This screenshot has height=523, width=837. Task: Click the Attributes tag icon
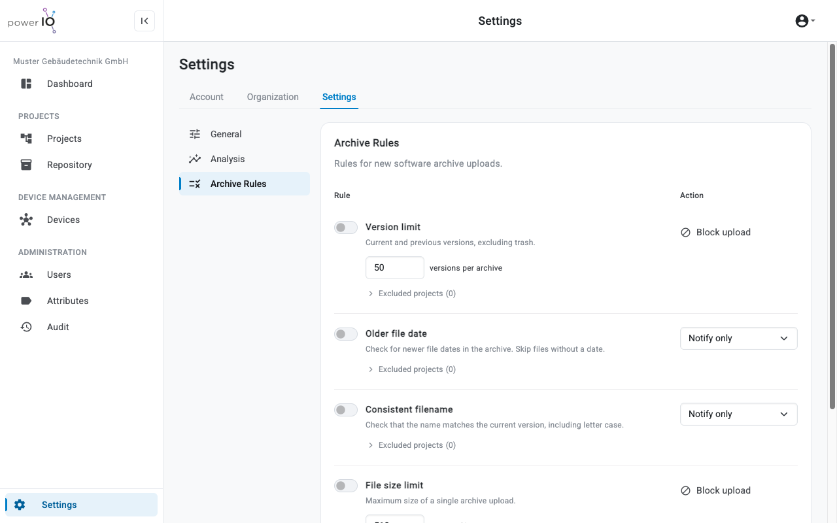[26, 301]
